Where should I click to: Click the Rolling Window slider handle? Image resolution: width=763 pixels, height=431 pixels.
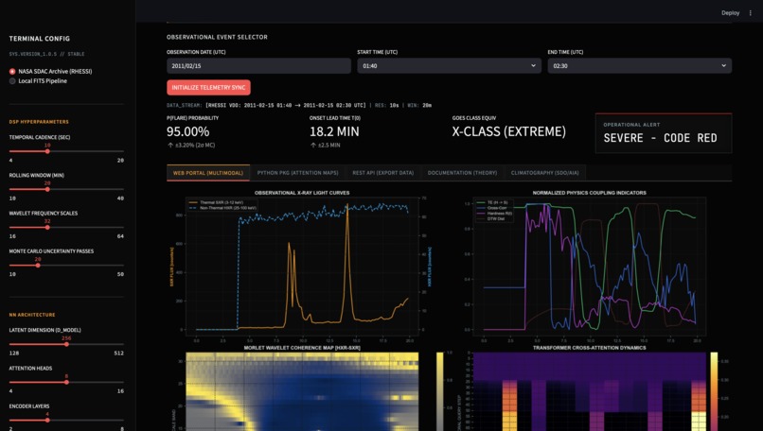(47, 189)
